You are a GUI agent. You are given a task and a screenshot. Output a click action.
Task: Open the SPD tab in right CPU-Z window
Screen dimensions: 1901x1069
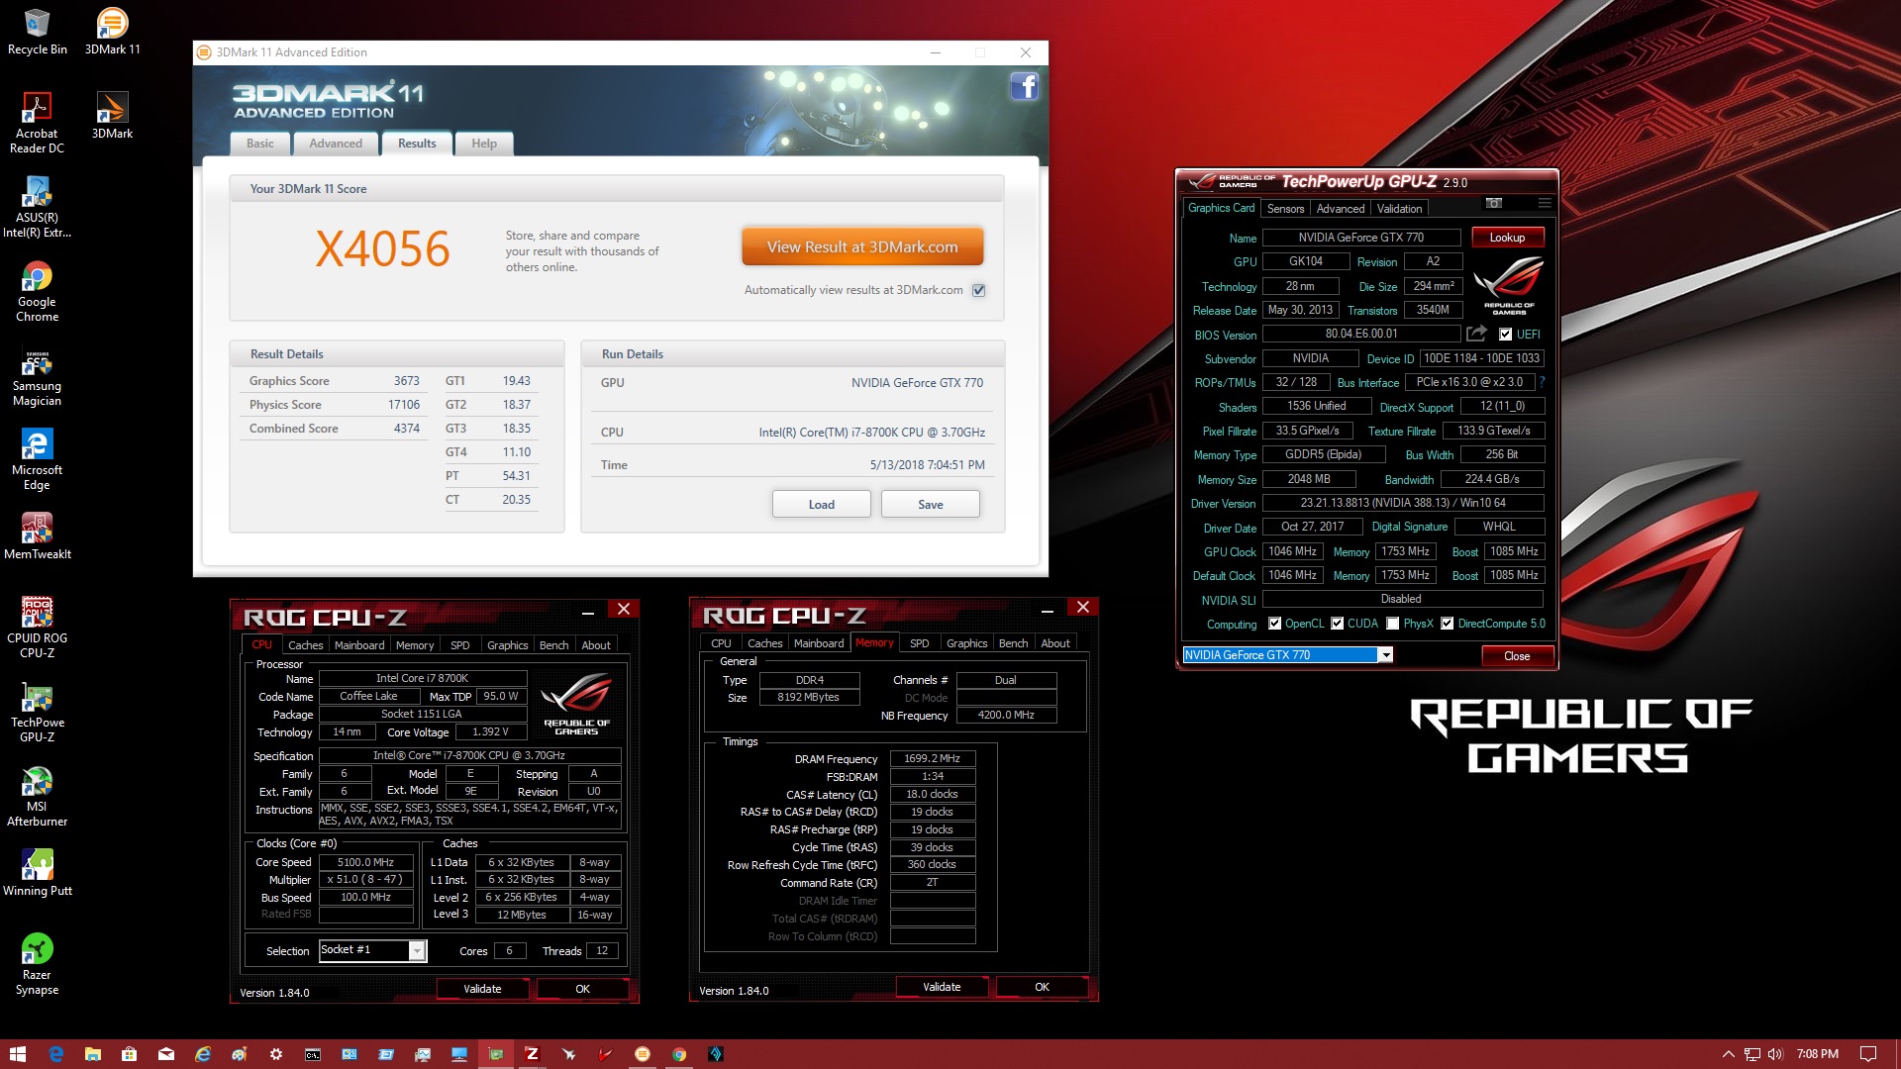click(x=920, y=643)
